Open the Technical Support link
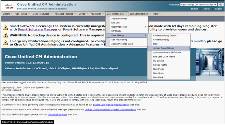 (x=57, y=115)
